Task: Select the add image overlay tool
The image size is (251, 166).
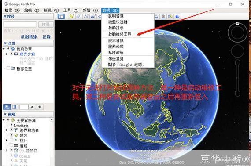Action: 93,16
